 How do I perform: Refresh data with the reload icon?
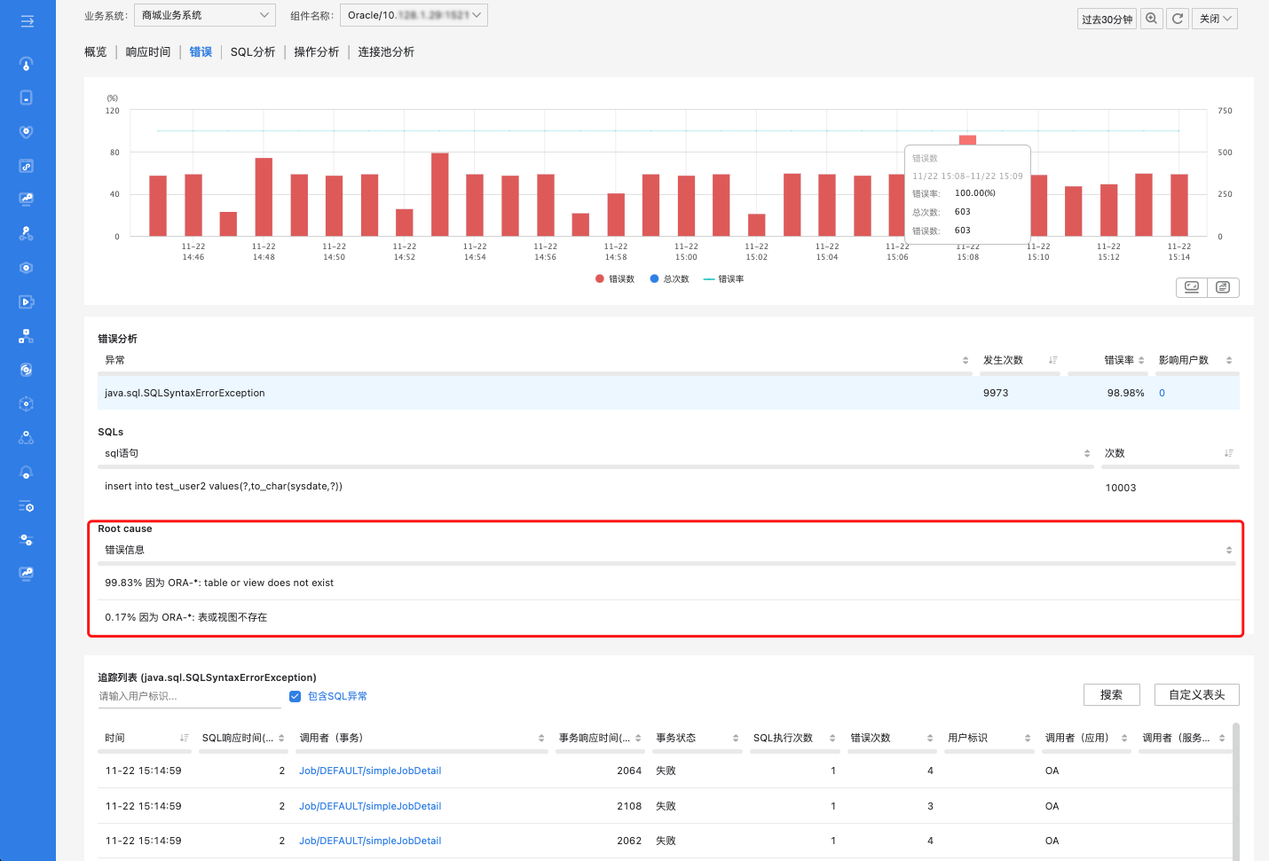coord(1178,19)
